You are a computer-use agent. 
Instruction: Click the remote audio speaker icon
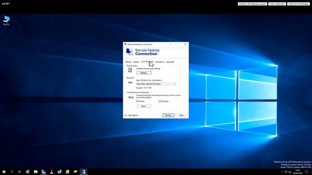(130, 70)
